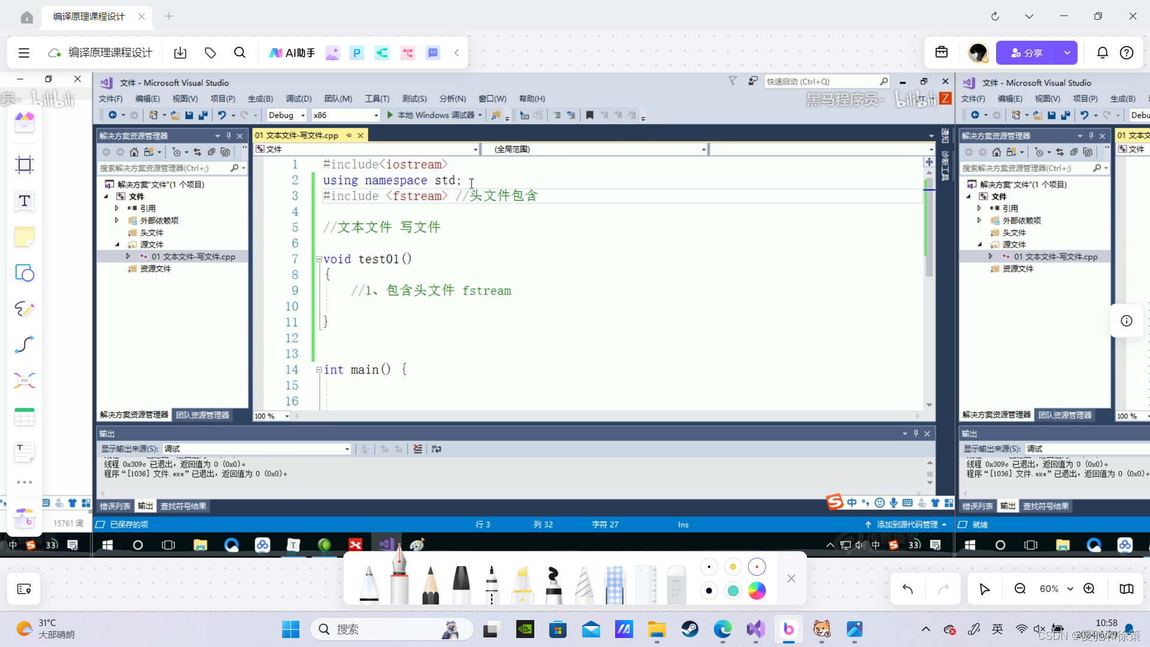Pick the teal color swatch
Viewport: 1150px width, 647px height.
[x=733, y=591]
